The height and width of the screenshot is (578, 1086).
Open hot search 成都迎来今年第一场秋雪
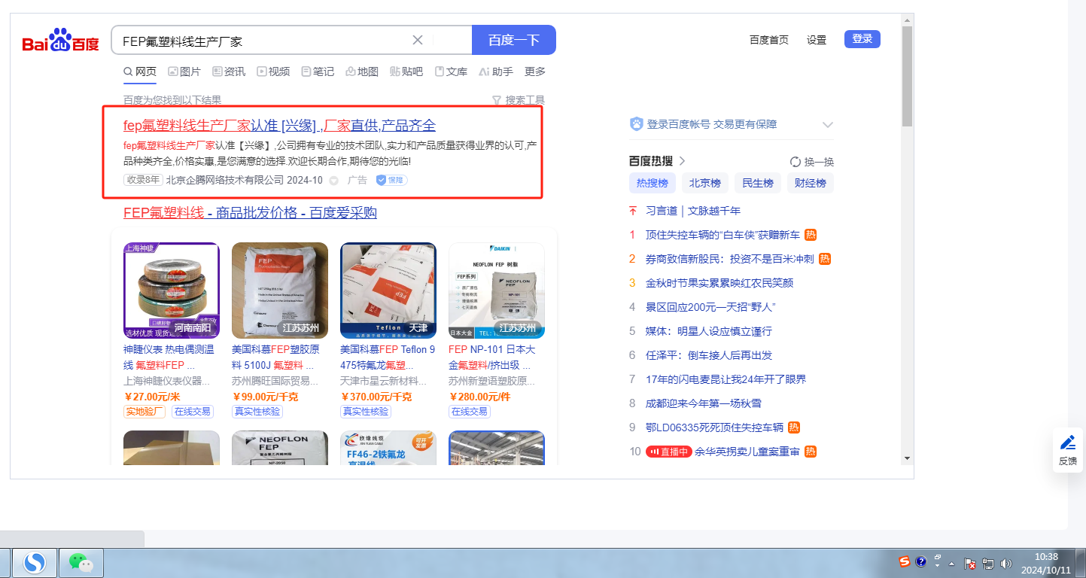pyautogui.click(x=704, y=403)
